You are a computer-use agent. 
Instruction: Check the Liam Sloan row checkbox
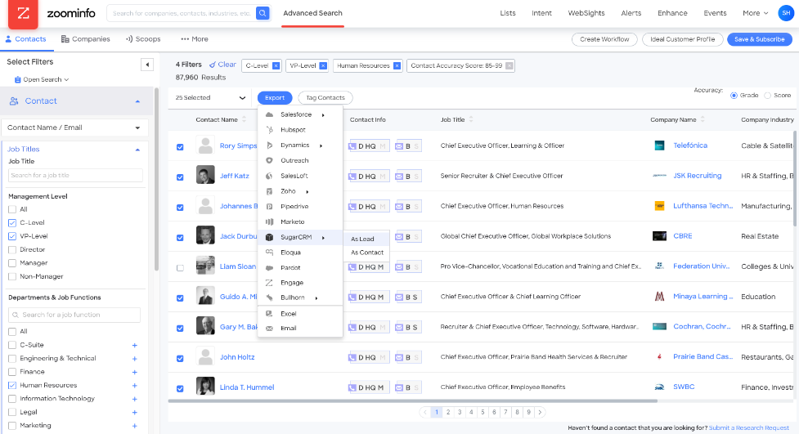[x=180, y=268]
